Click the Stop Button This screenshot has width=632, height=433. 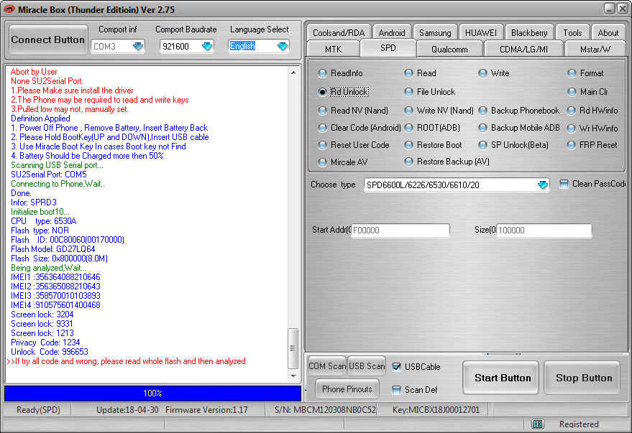click(x=583, y=378)
